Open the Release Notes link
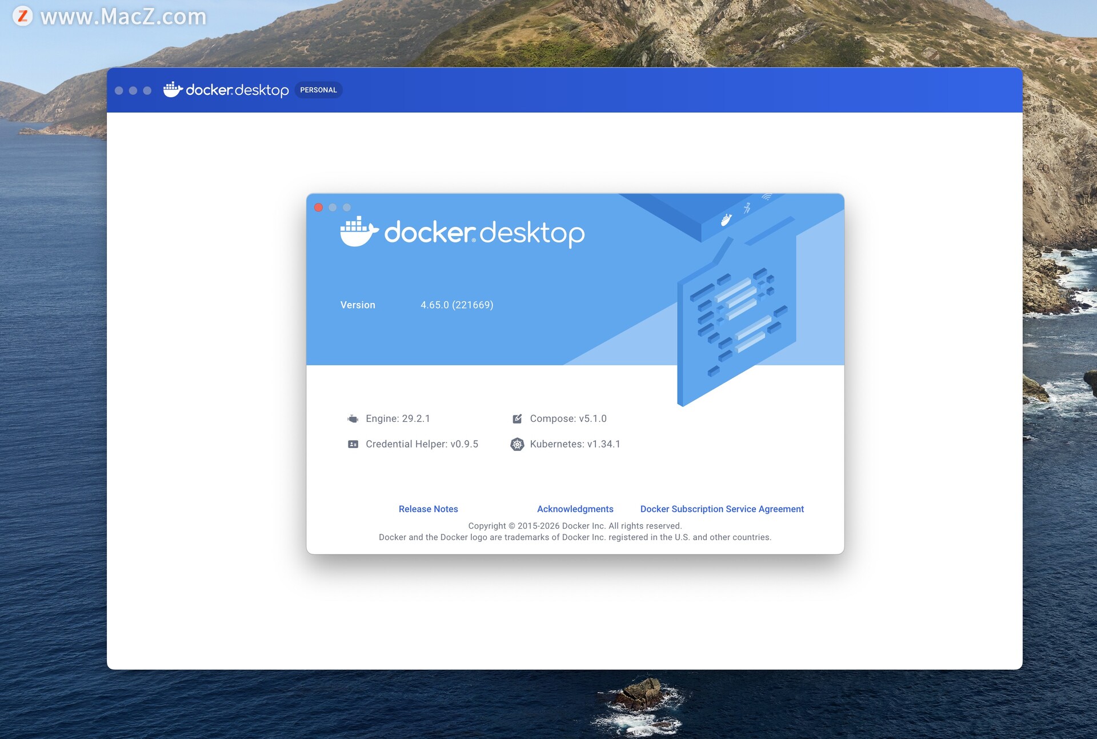The image size is (1097, 739). click(x=428, y=509)
